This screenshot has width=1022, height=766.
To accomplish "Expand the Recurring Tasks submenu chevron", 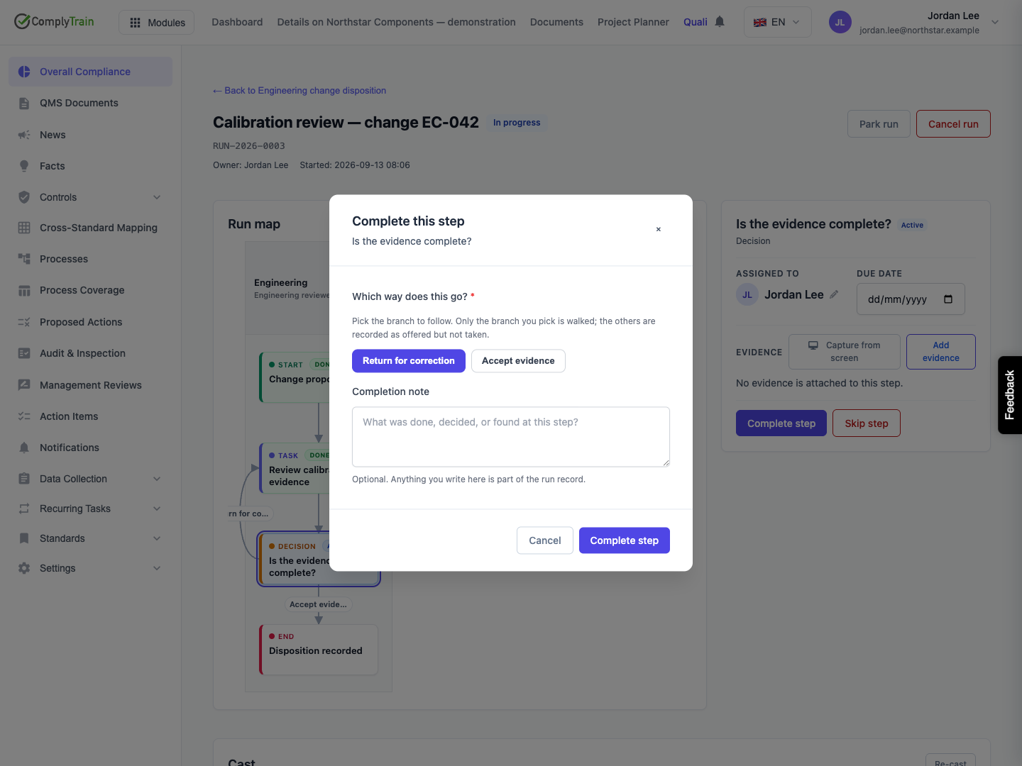I will [x=157, y=509].
